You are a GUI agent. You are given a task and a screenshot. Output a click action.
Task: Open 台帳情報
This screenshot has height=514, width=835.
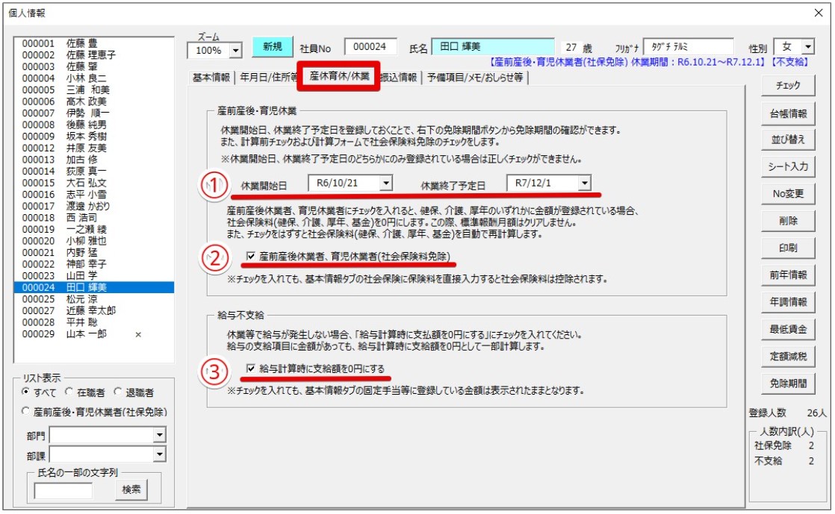[x=788, y=113]
